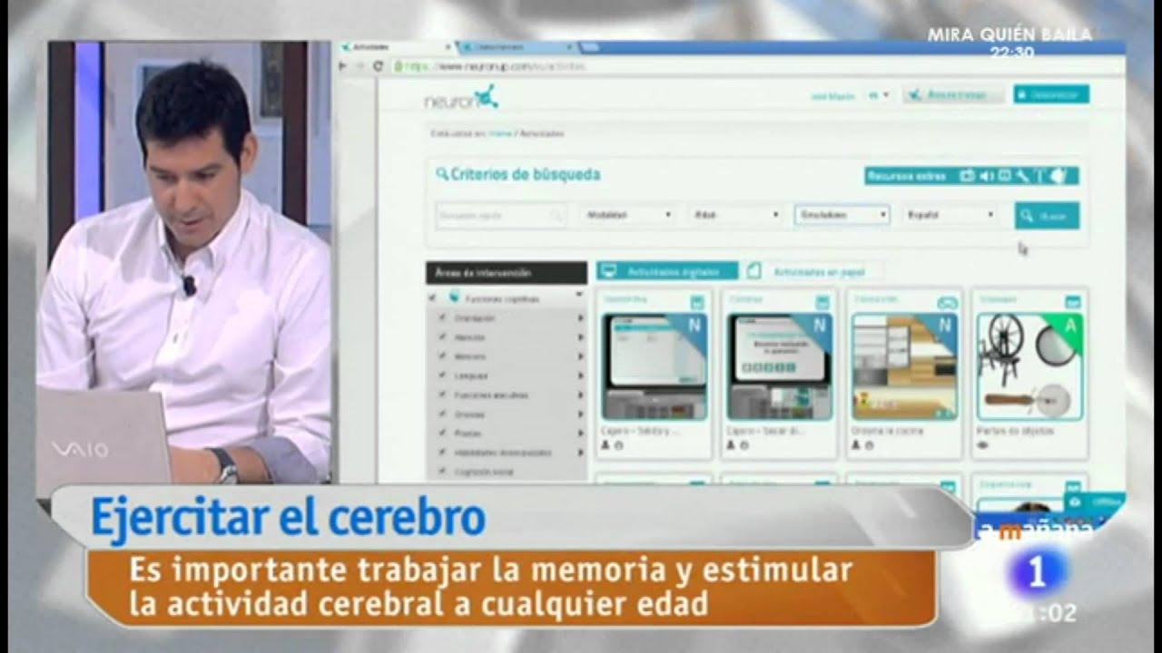Click the user name link in header
Image resolution: width=1162 pixels, height=653 pixels.
click(833, 95)
